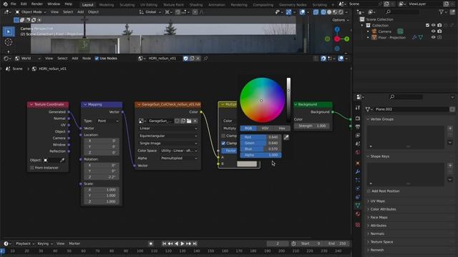Open the Texture properties tab icon
Viewport: 458px width, 257px height.
358,225
